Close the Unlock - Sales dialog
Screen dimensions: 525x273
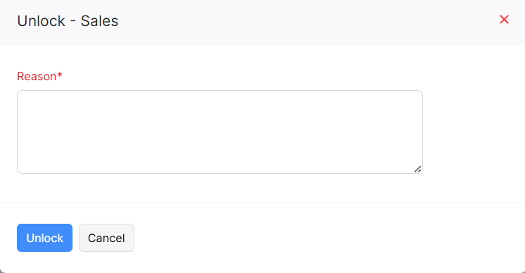tap(504, 20)
